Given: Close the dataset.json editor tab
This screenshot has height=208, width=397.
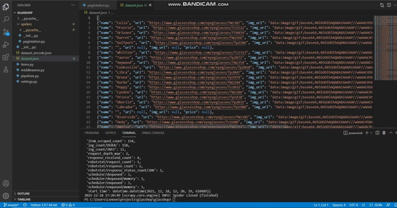Looking at the screenshot, I should tap(150, 5).
